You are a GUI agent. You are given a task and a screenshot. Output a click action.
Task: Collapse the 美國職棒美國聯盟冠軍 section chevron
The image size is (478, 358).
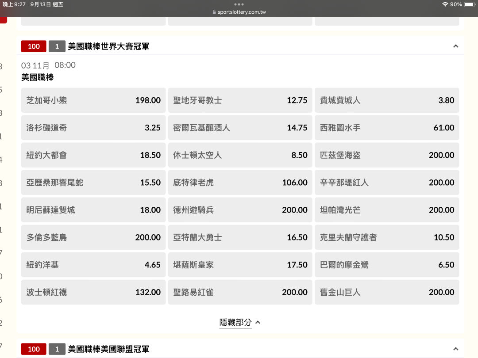pos(456,349)
